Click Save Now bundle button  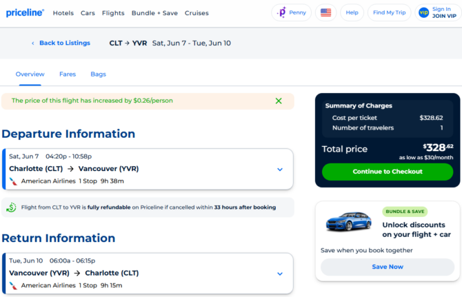388,267
